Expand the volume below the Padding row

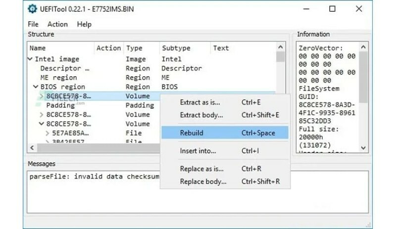point(42,115)
